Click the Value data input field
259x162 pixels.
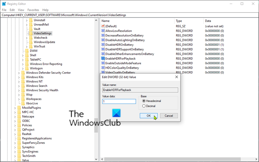pos(119,101)
